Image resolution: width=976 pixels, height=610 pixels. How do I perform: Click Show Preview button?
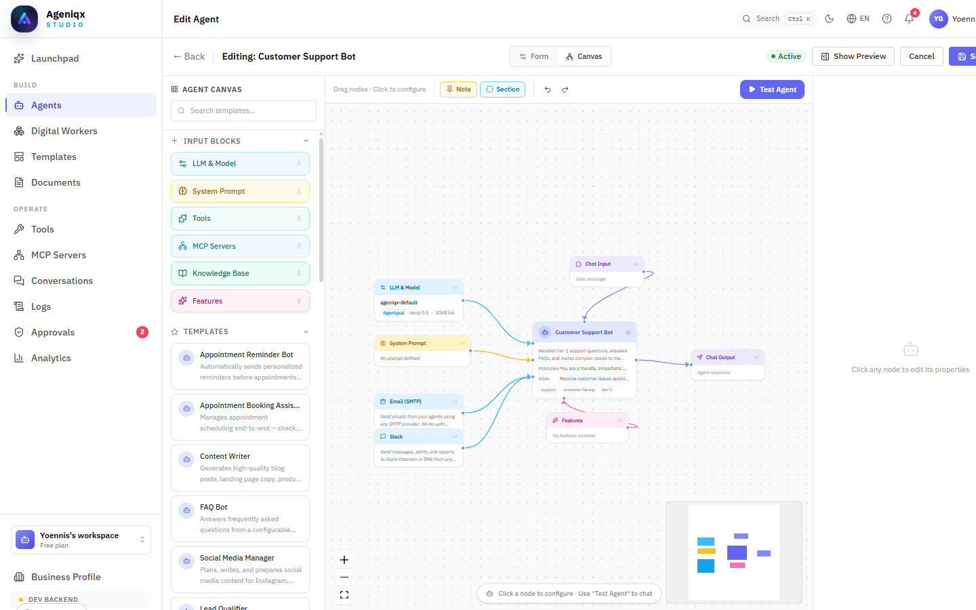pos(853,56)
